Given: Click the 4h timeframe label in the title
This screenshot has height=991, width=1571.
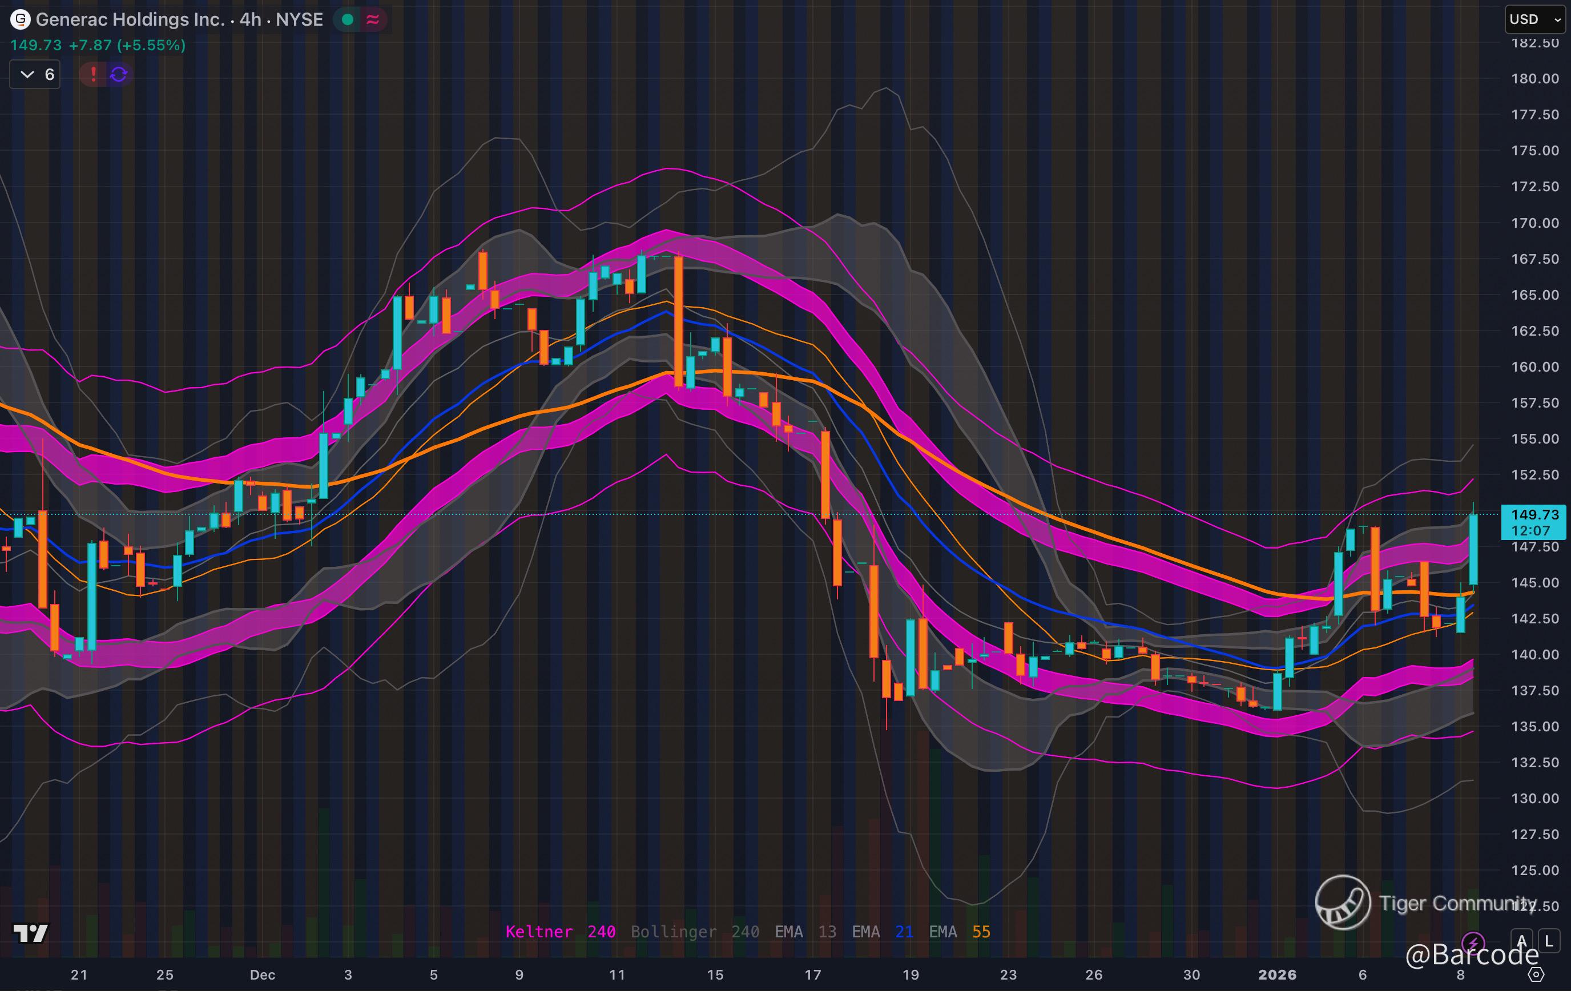Looking at the screenshot, I should pyautogui.click(x=251, y=19).
